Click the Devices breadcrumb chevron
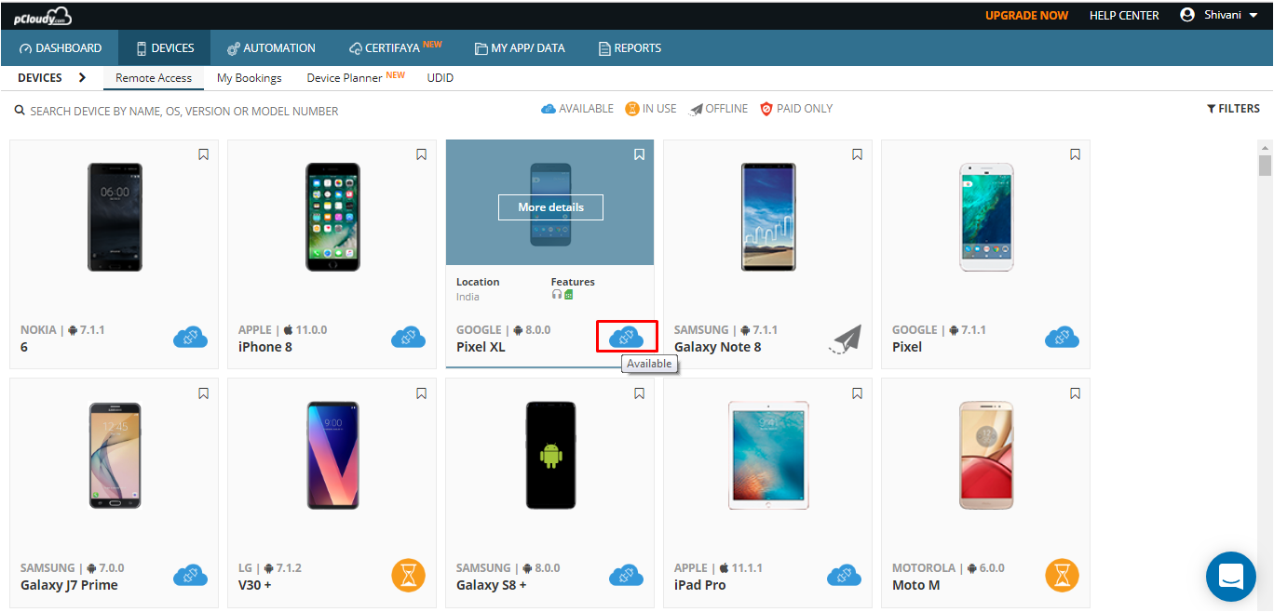1274x612 pixels. pyautogui.click(x=83, y=78)
